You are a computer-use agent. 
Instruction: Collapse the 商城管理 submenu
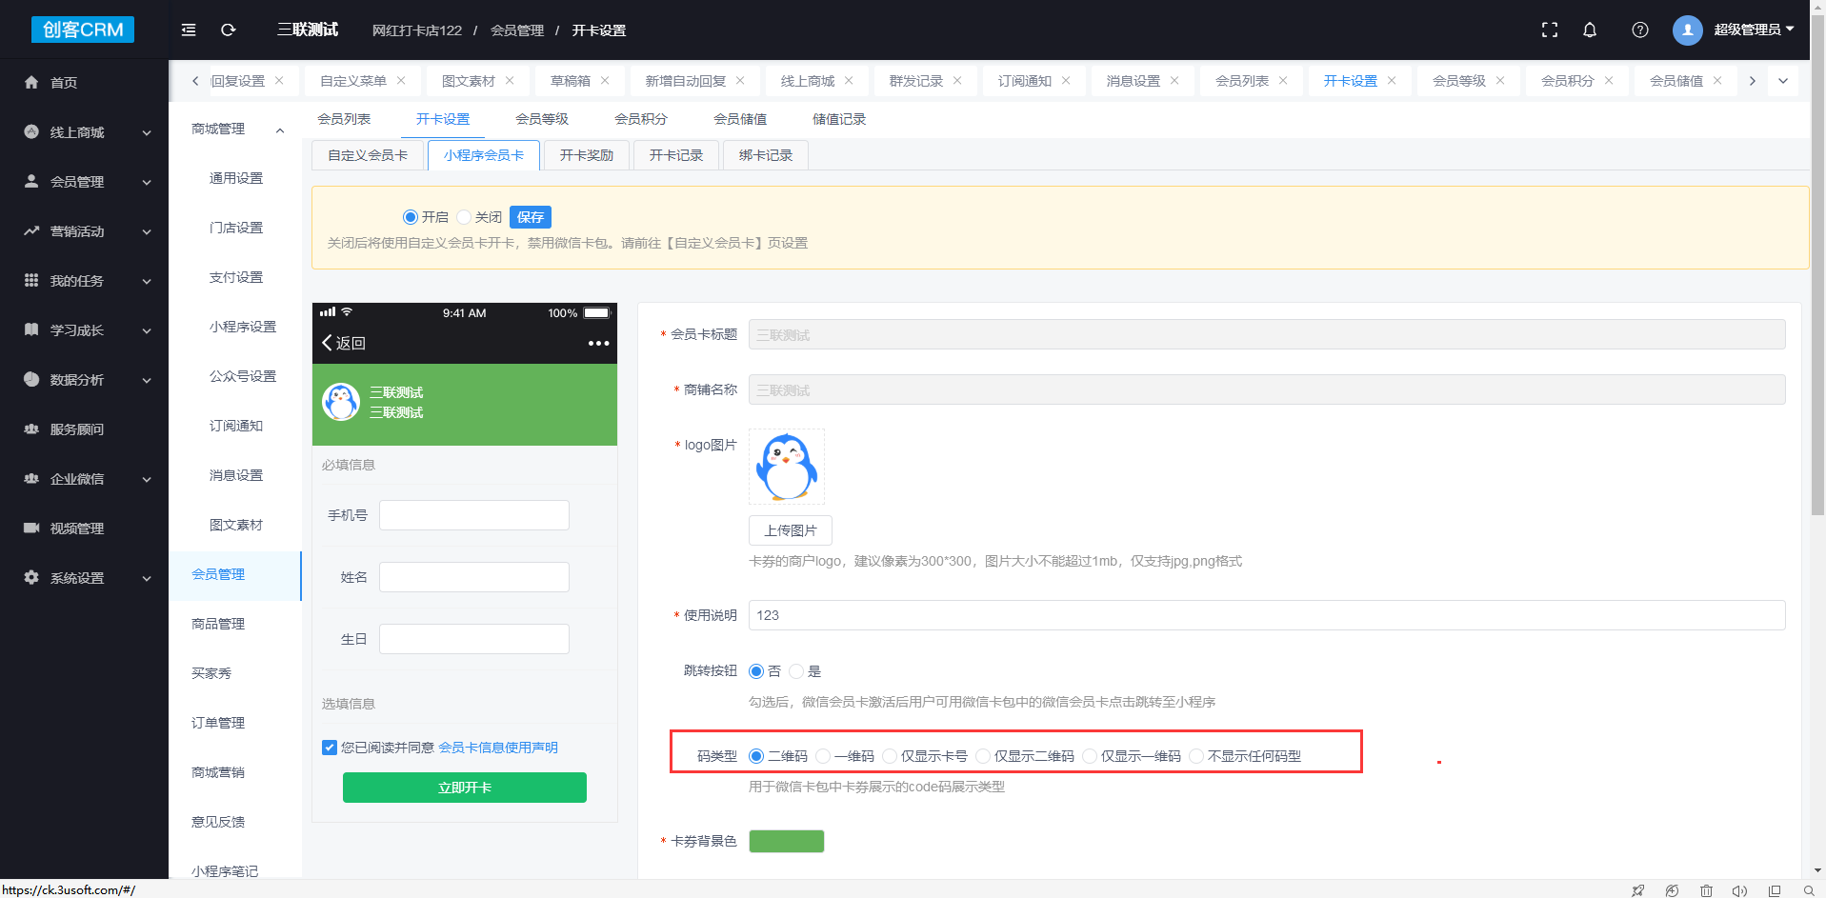click(280, 130)
